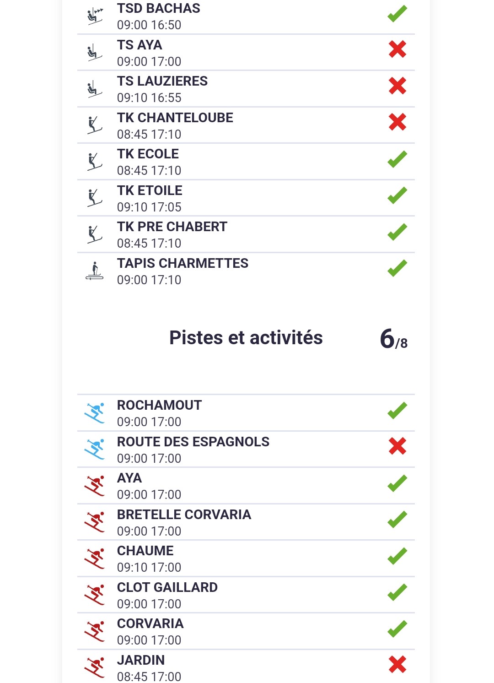This screenshot has height=683, width=494.
Task: Click the TK CHANTELOUBE drag lift icon
Action: tap(94, 125)
